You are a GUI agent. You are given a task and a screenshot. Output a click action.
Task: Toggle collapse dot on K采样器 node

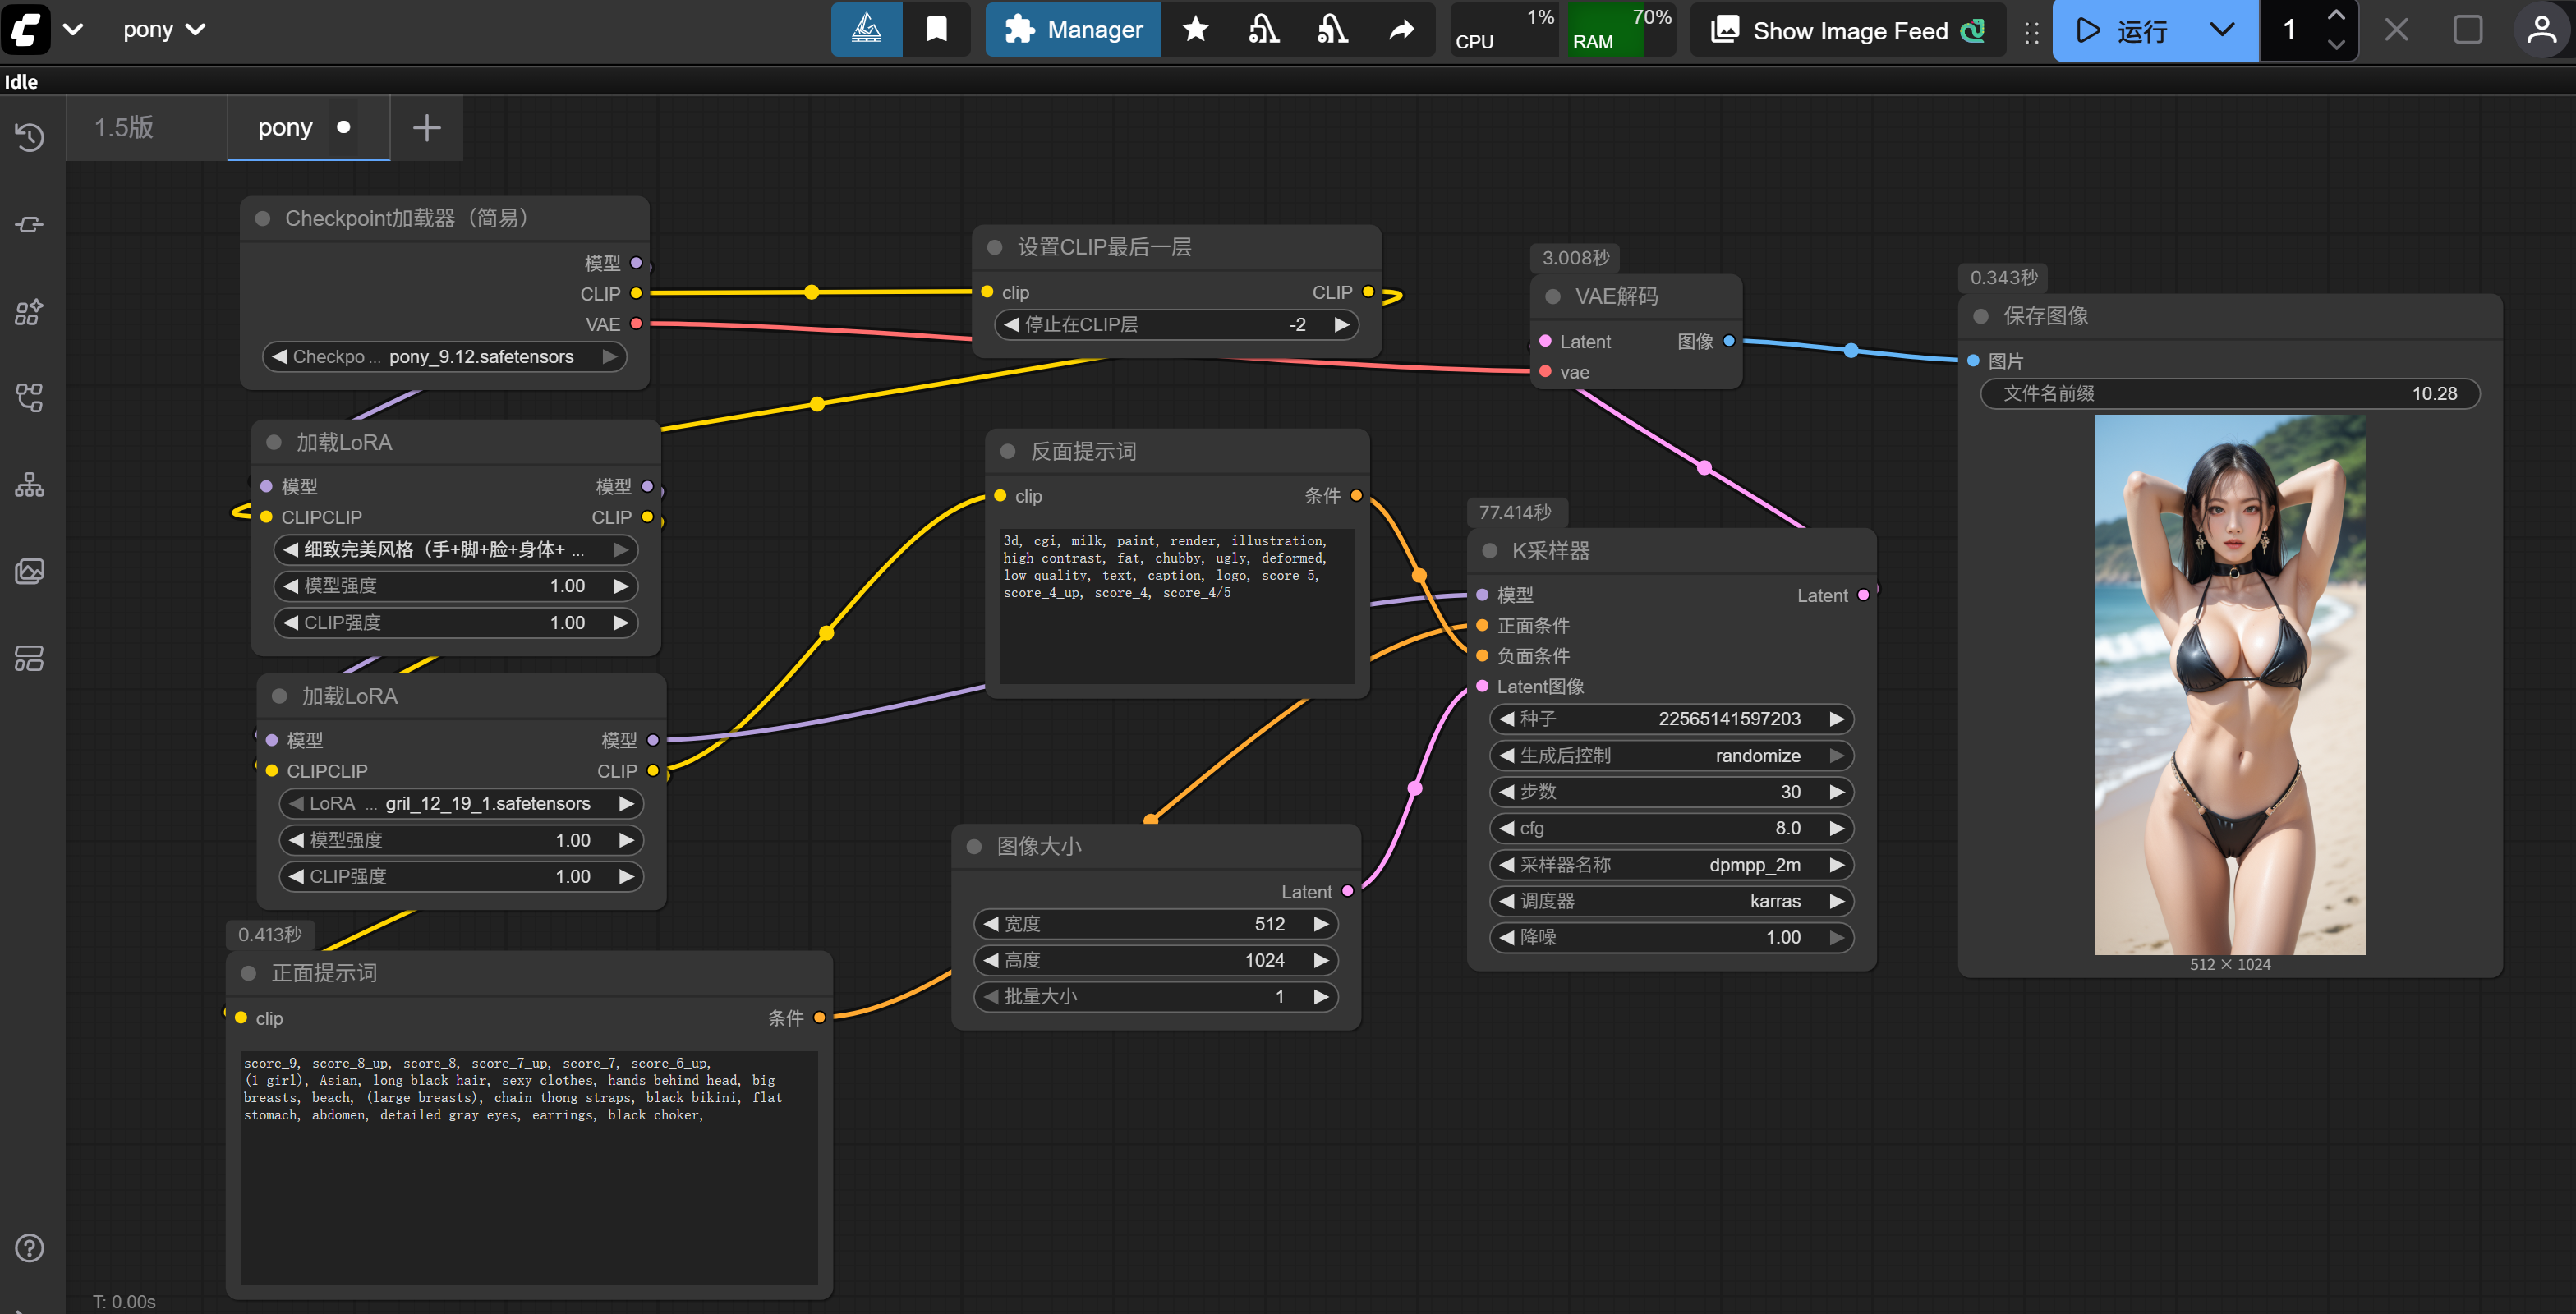click(1489, 551)
